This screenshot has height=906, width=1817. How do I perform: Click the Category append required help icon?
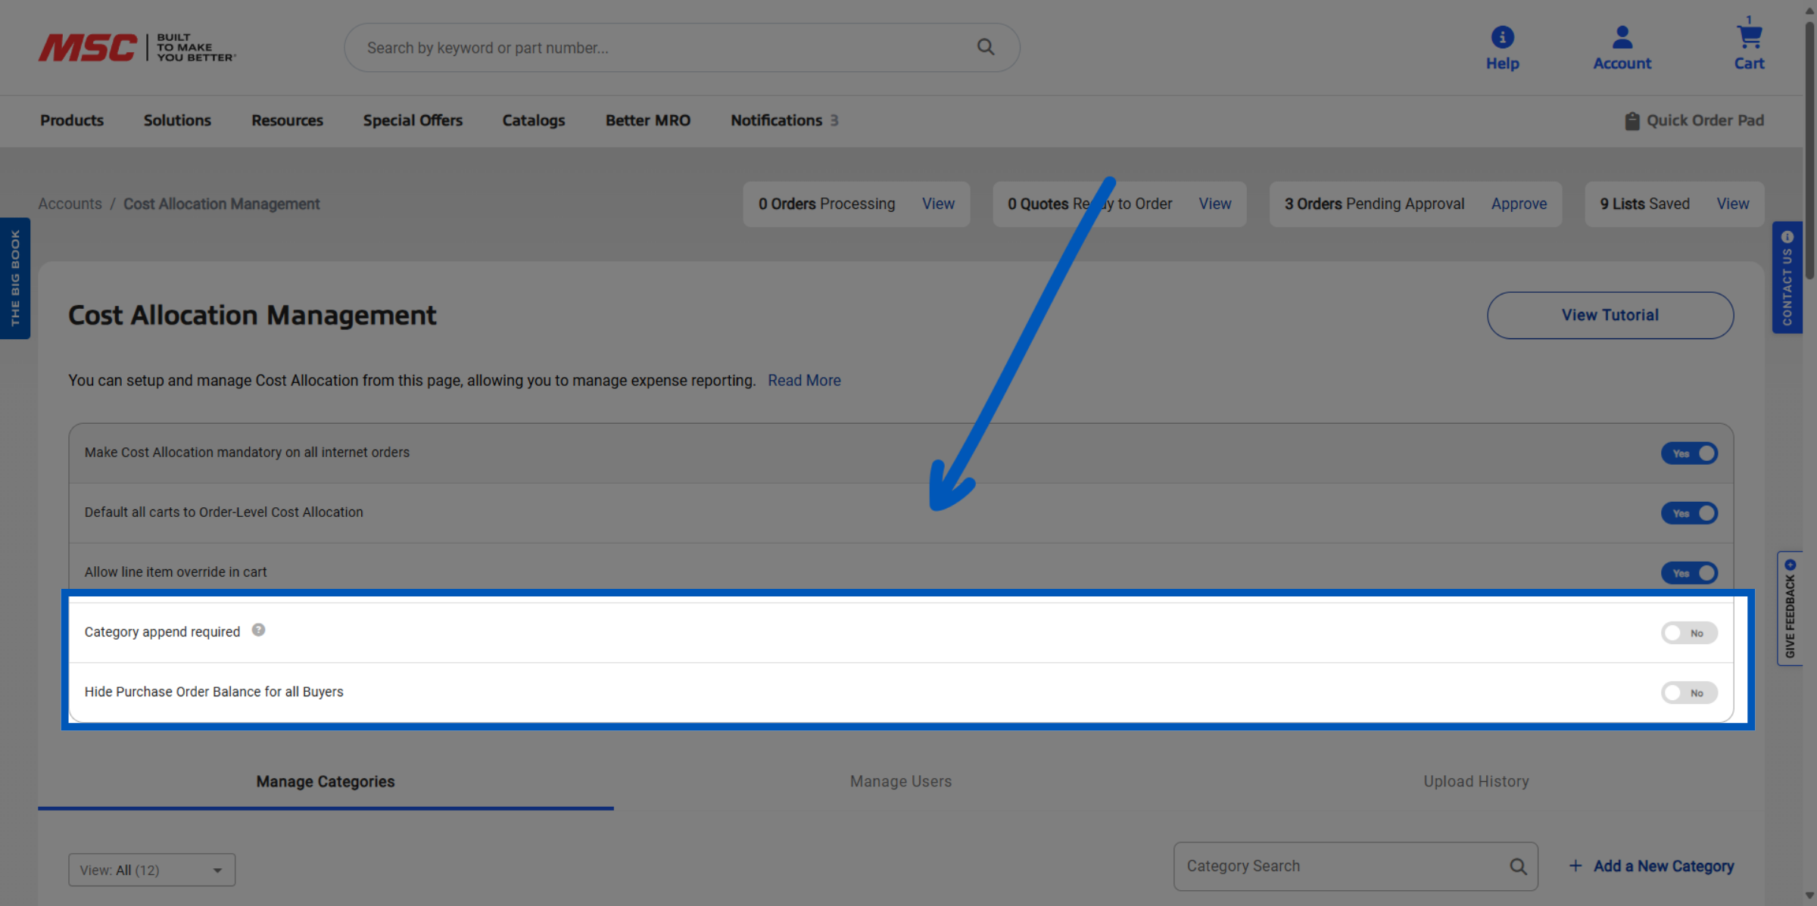point(258,630)
